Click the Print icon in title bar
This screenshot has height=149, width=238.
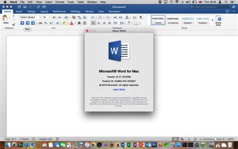pyautogui.click(x=44, y=7)
